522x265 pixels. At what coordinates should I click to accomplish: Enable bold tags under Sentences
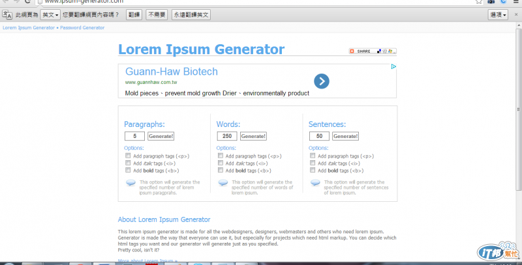click(313, 170)
